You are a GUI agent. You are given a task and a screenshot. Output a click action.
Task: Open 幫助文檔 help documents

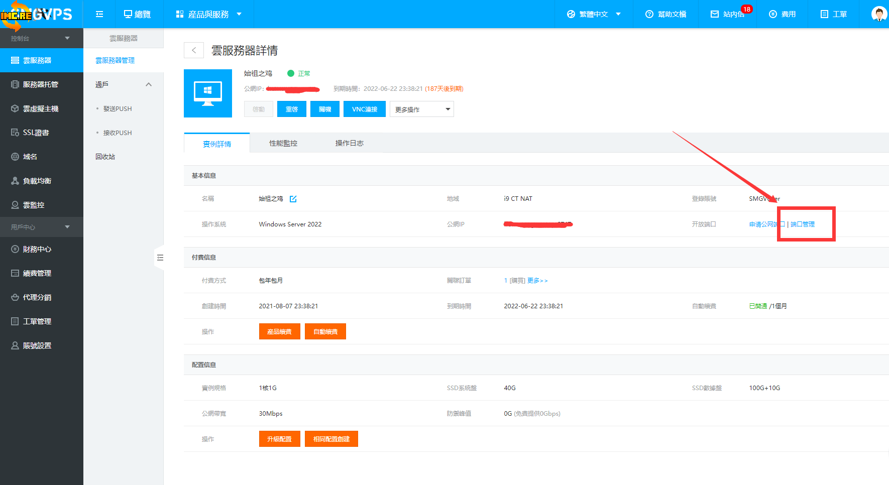click(666, 14)
